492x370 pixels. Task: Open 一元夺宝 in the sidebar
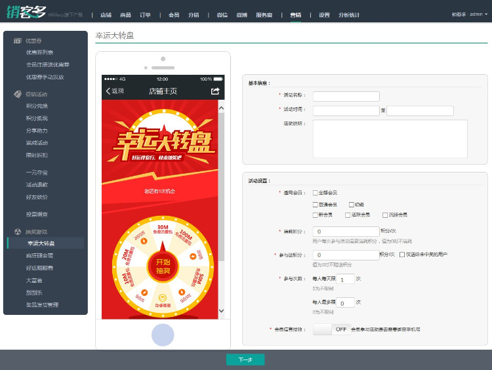37,173
